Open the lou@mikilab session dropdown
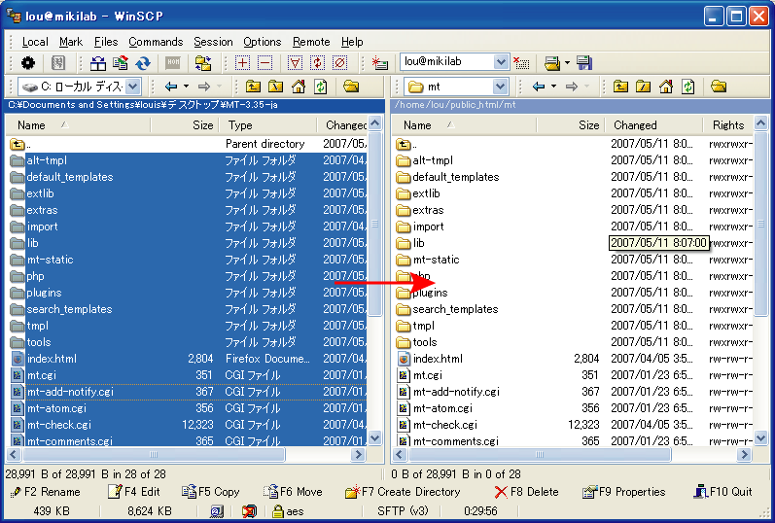The image size is (775, 523). pos(501,62)
